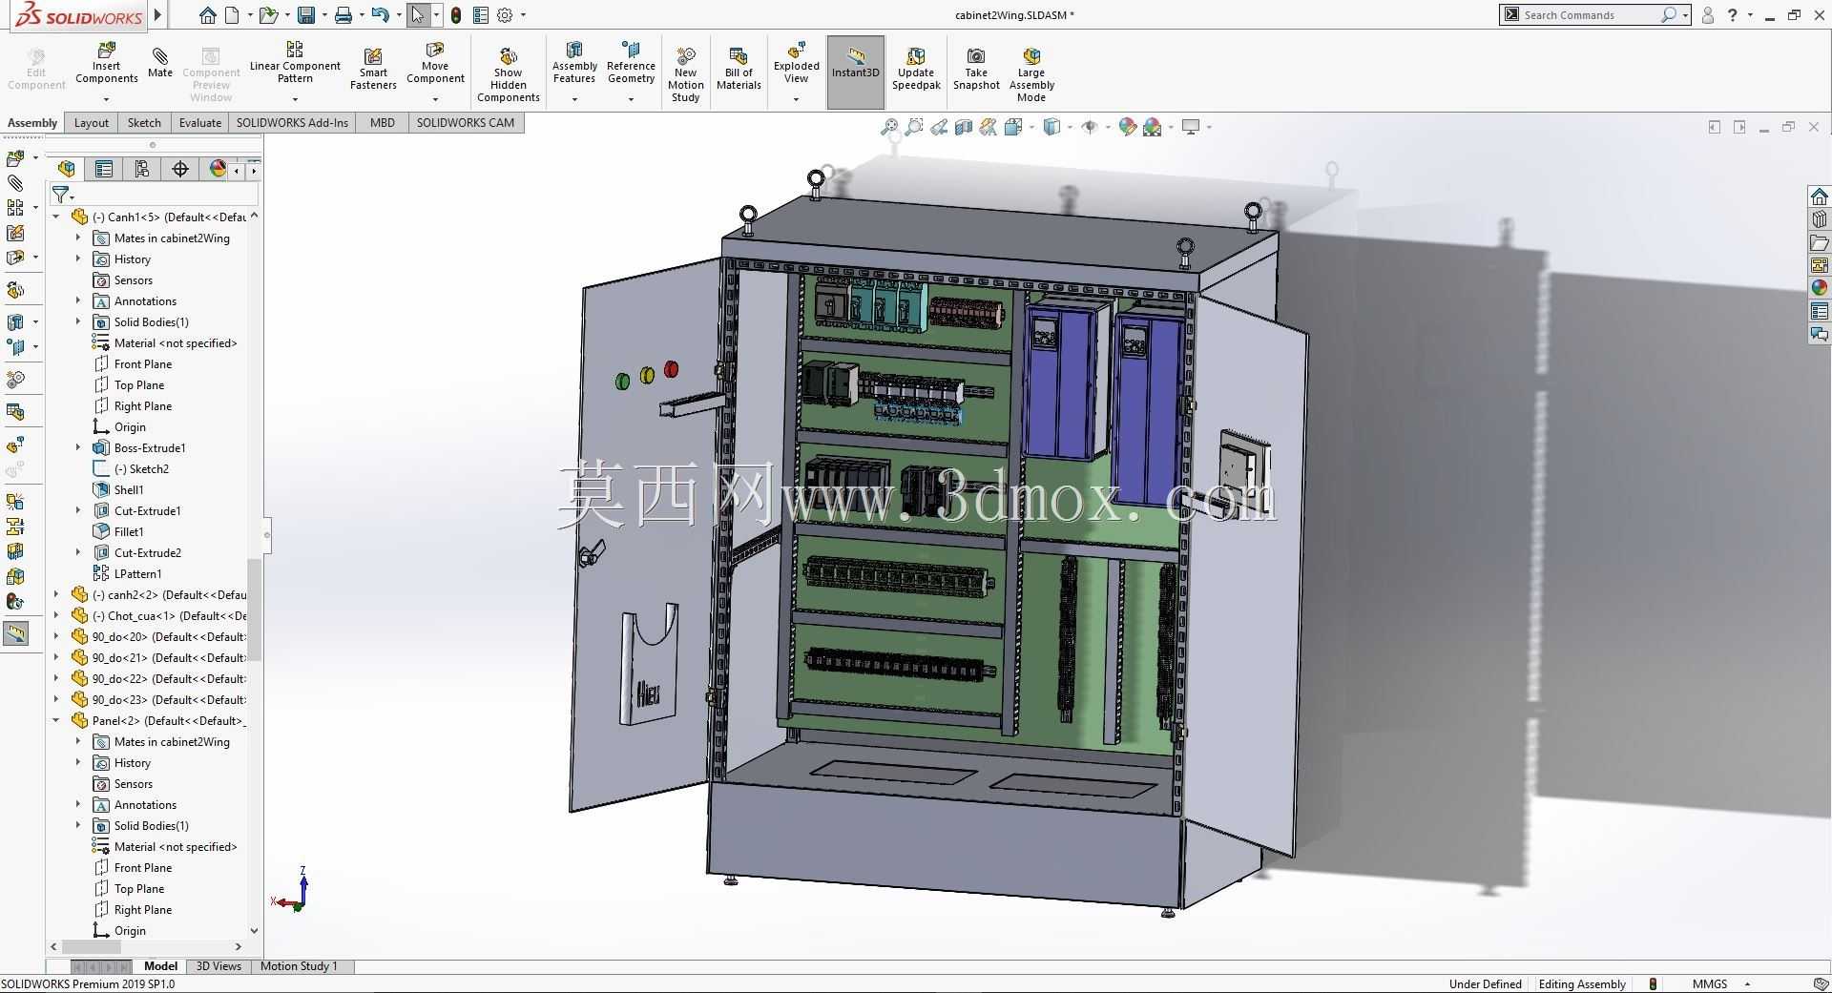This screenshot has height=993, width=1832.
Task: Click the Save icon in top toolbar
Action: click(x=306, y=15)
